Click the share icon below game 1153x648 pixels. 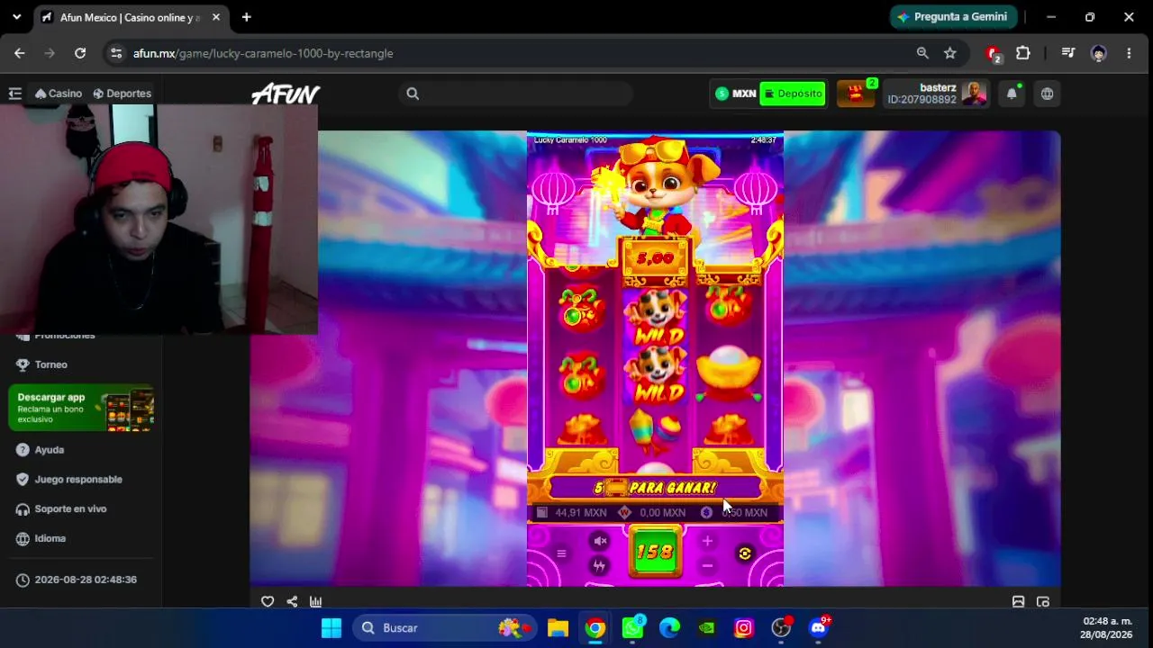[x=292, y=602]
